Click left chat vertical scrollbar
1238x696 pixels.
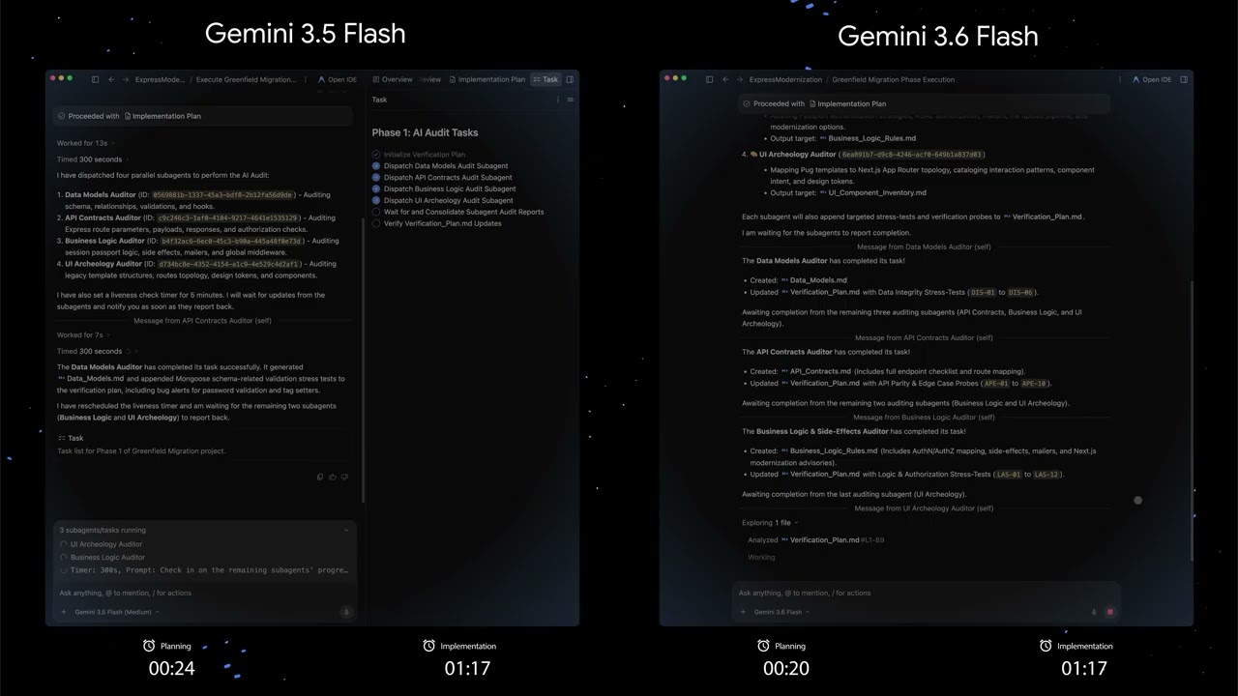(x=363, y=360)
